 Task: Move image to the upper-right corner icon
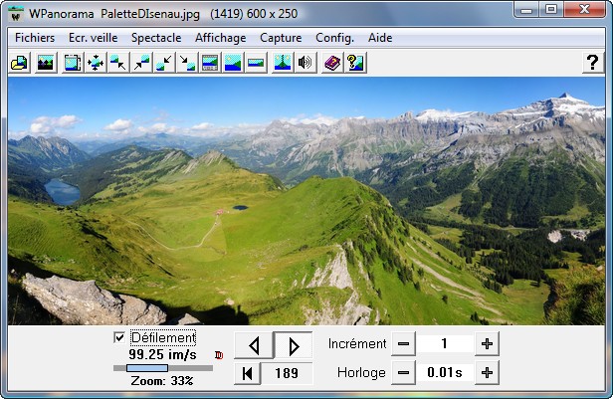(x=141, y=63)
